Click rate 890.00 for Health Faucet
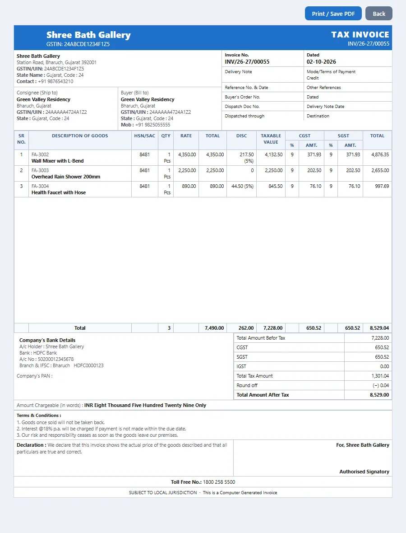The image size is (406, 533). pyautogui.click(x=189, y=186)
